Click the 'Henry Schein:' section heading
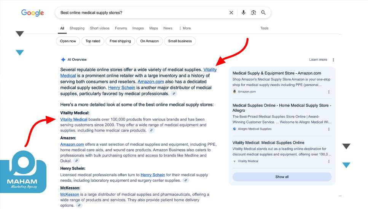Screen dimensions: 368x209 73,168
